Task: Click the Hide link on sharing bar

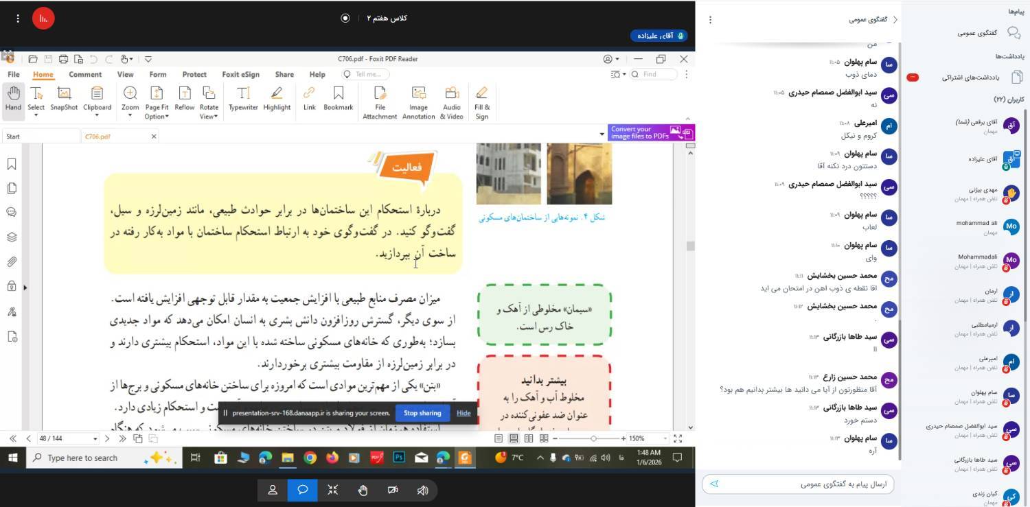Action: click(463, 413)
